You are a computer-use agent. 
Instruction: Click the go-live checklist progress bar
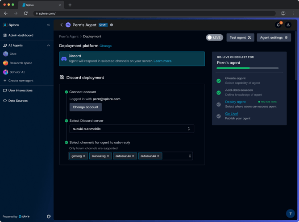click(248, 68)
